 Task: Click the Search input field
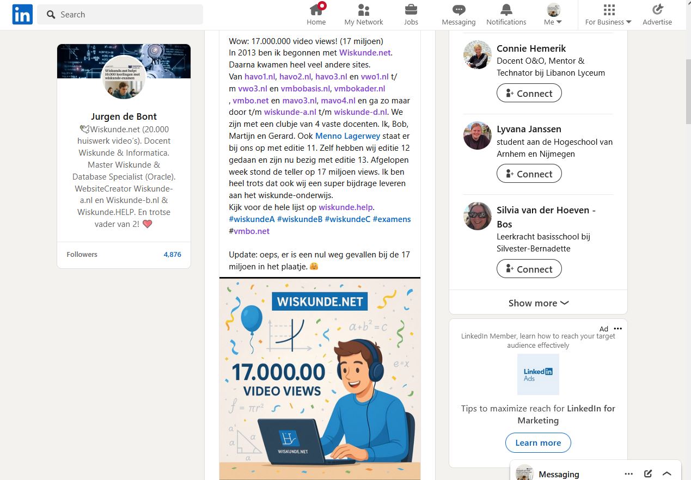click(x=120, y=15)
